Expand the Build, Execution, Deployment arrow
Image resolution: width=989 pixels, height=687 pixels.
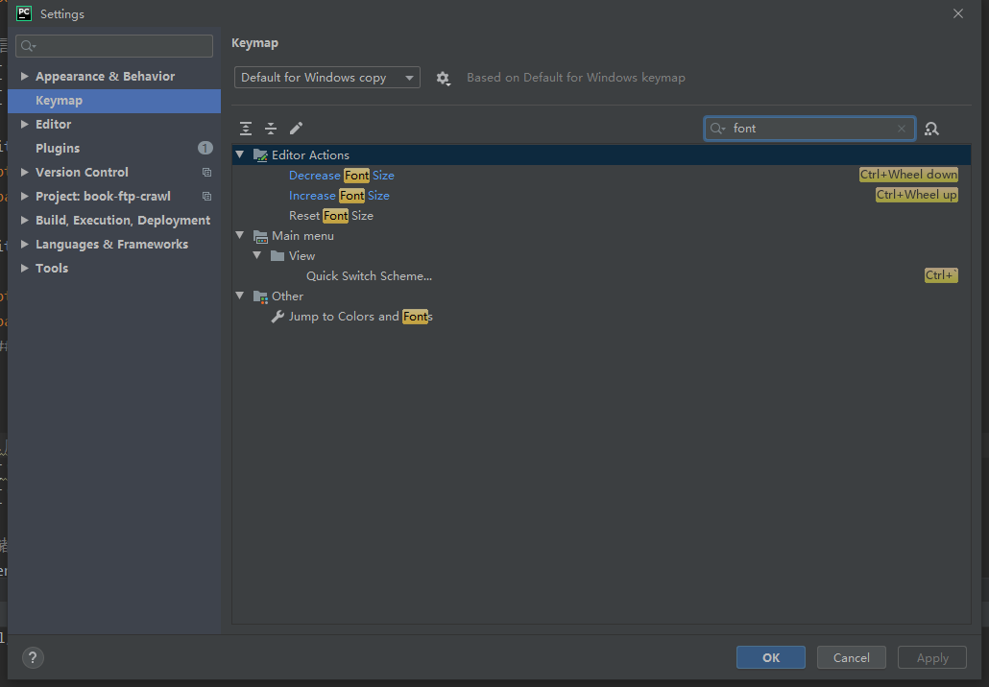click(25, 220)
